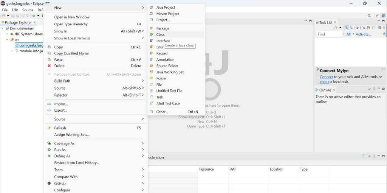Click the Copy icon in context menu
This screenshot has height=193, width=387.
[49, 47]
